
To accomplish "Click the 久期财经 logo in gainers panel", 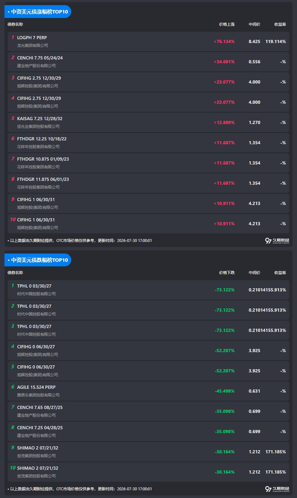I will [x=277, y=241].
